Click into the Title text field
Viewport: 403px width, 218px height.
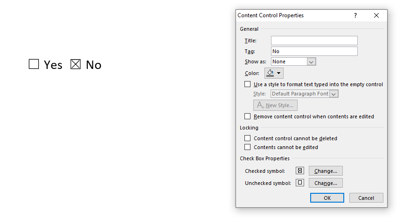tap(314, 41)
